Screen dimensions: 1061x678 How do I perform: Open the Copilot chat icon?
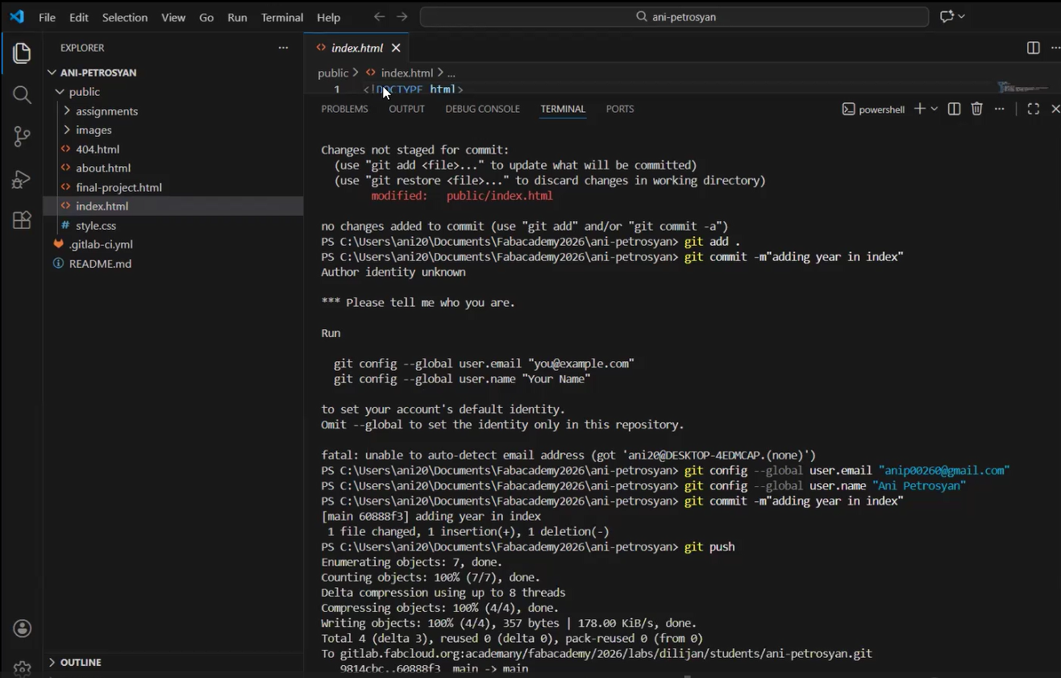pos(946,17)
